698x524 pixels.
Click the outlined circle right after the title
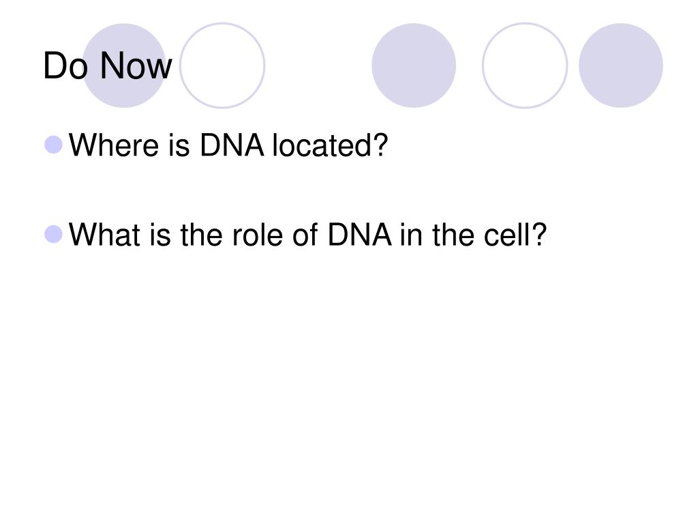click(222, 65)
